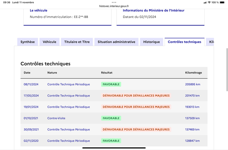Tap the cellular signal bars icon

205,3
